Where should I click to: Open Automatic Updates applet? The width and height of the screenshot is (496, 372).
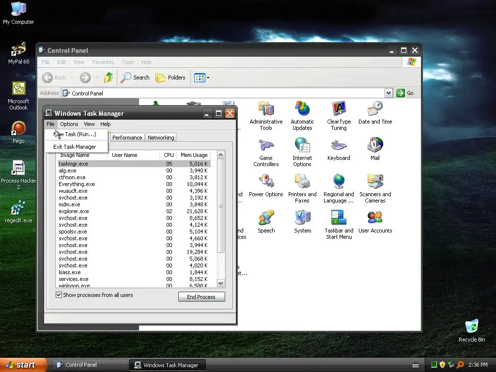click(302, 116)
